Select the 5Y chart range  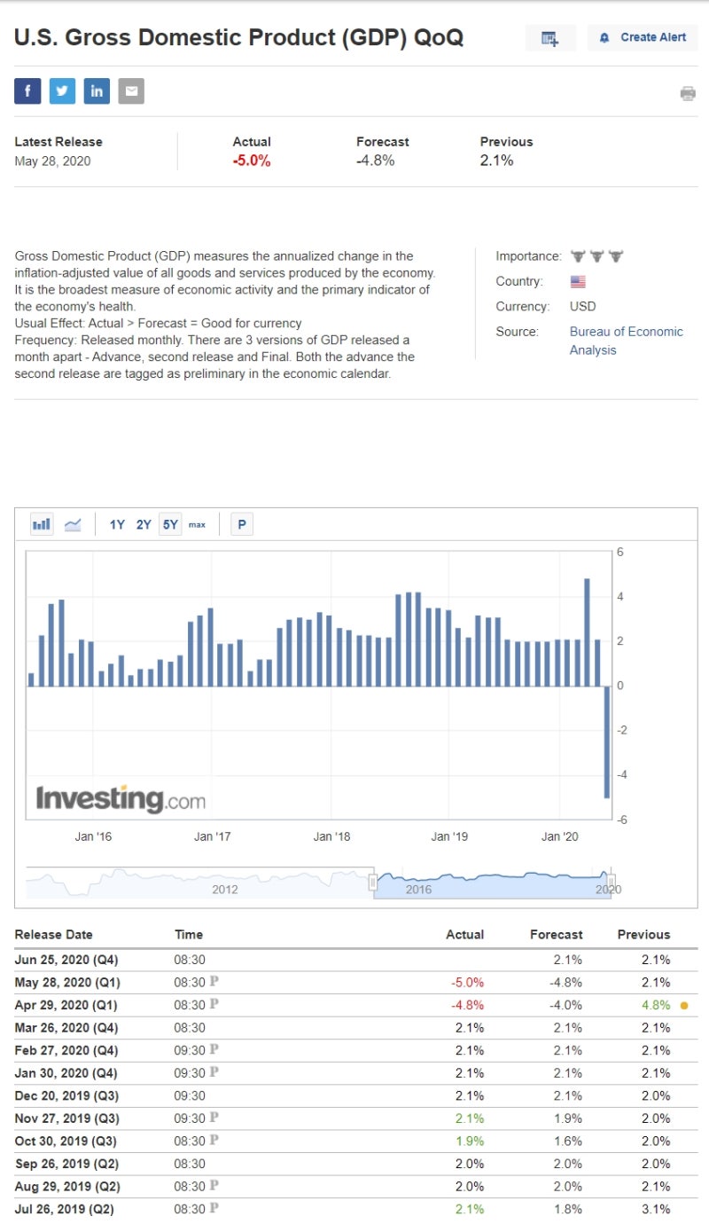click(x=170, y=524)
